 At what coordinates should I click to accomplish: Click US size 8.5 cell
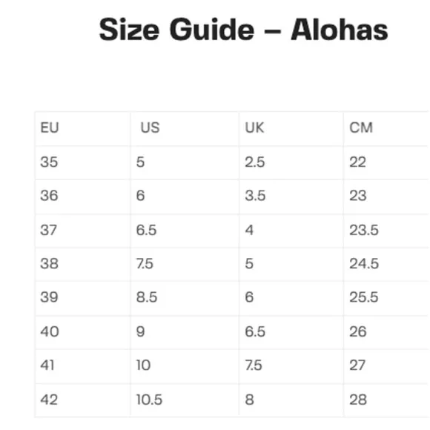click(x=185, y=298)
